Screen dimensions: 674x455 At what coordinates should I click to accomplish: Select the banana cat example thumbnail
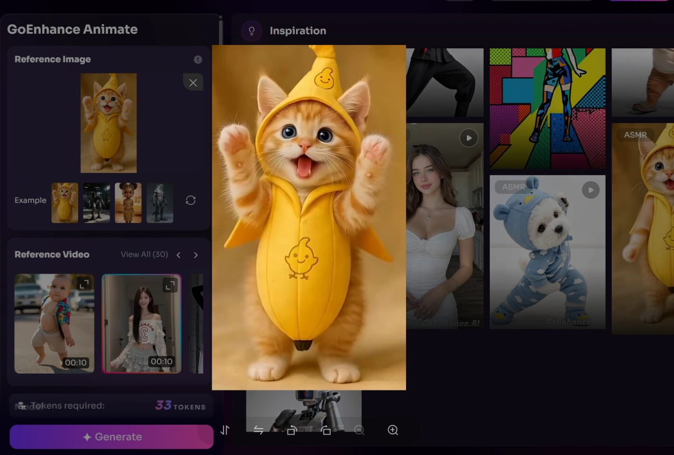coord(65,203)
